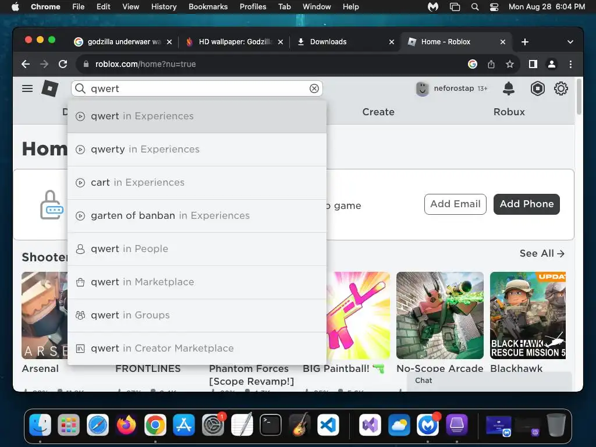Viewport: 596px width, 447px height.
Task: Launch Firefox from the dock
Action: [126, 425]
